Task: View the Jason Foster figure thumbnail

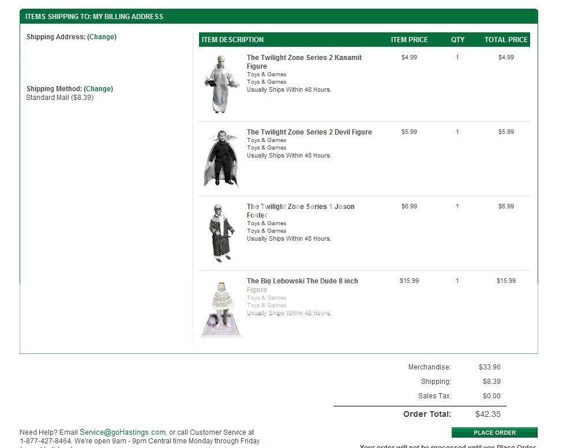Action: tap(221, 233)
